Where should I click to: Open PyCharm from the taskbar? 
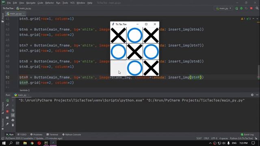(46, 143)
